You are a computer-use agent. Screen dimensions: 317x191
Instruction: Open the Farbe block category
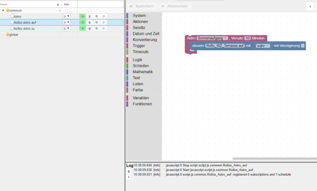coord(138,90)
